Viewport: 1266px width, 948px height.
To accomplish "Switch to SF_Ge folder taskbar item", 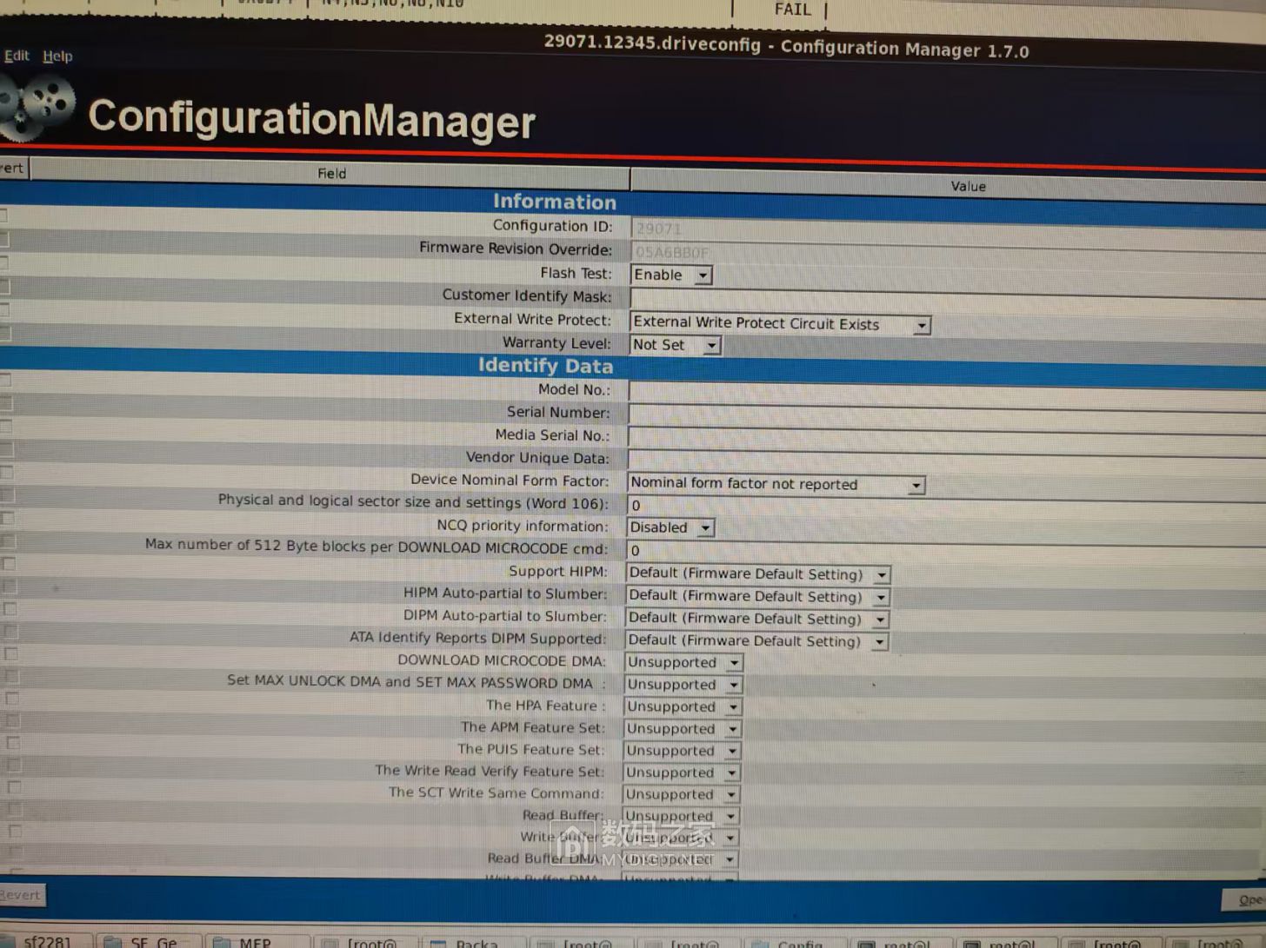I will pos(147,942).
